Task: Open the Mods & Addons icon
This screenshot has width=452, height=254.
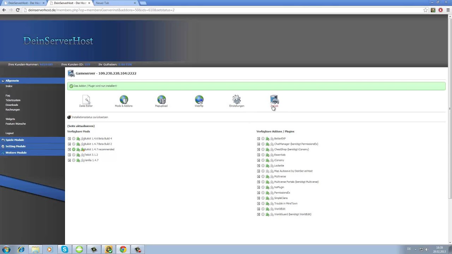Action: point(124,99)
